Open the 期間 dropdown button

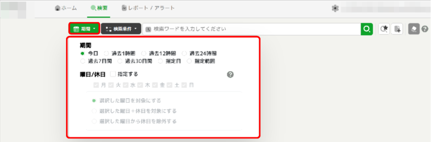pyautogui.click(x=84, y=29)
